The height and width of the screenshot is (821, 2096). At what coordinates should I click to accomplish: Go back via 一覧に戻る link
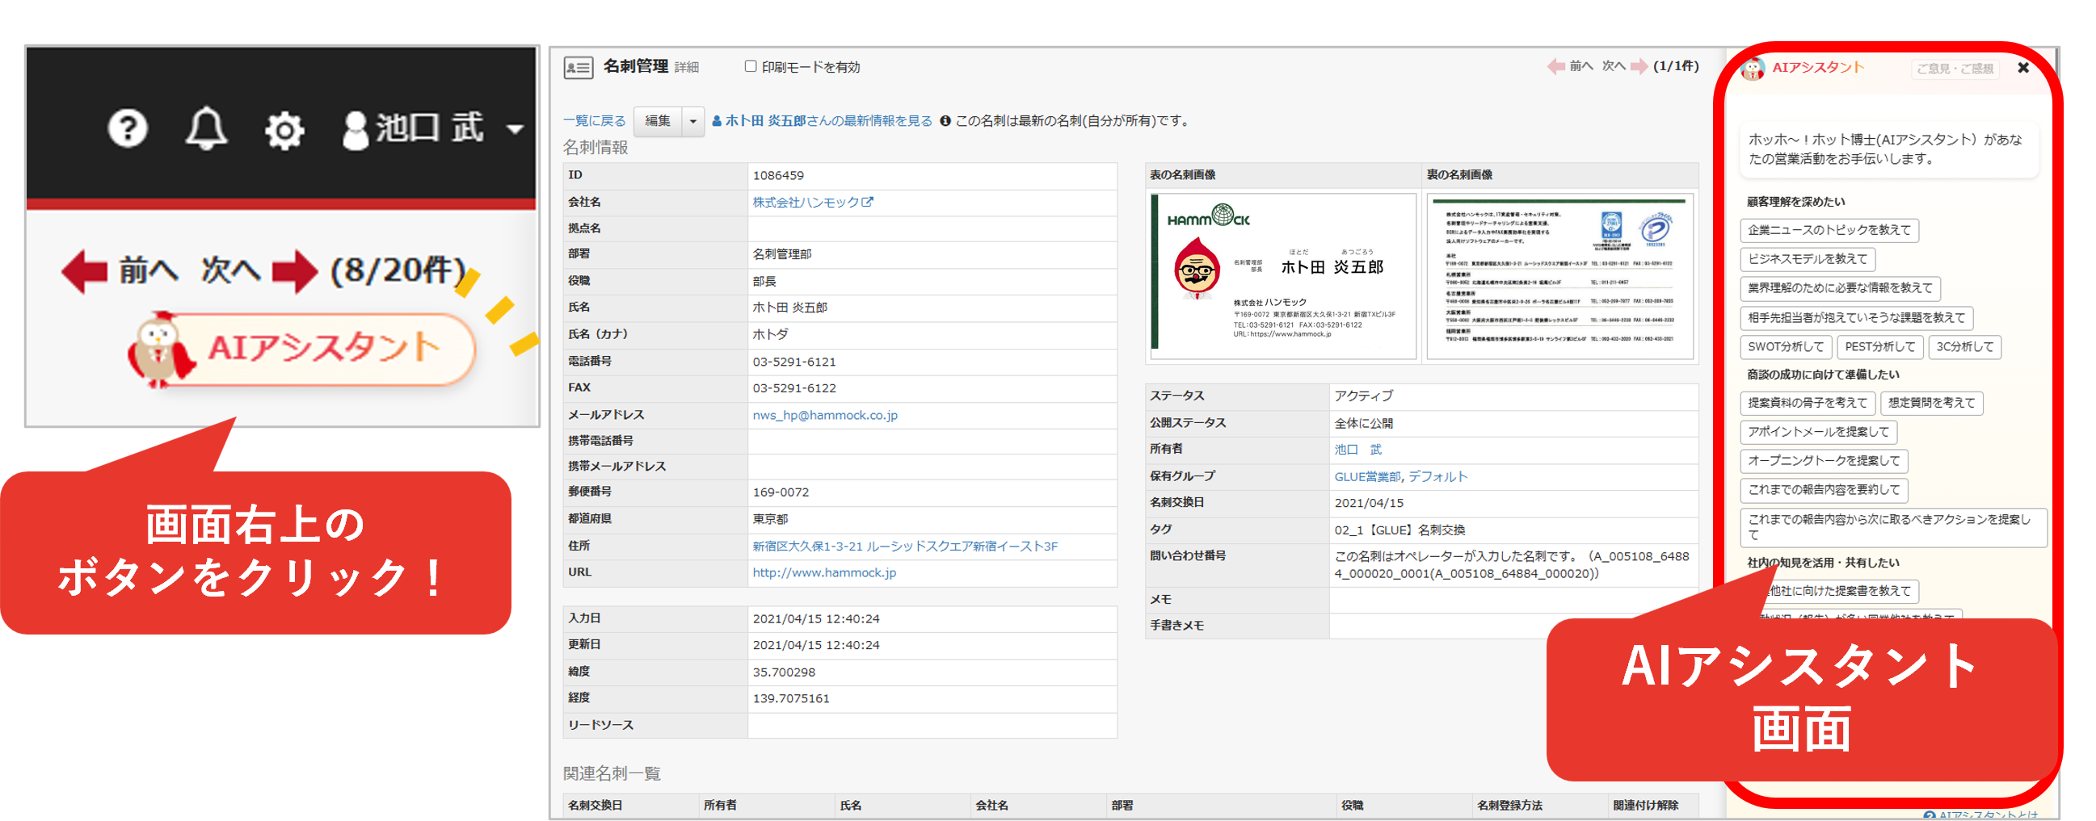(594, 121)
